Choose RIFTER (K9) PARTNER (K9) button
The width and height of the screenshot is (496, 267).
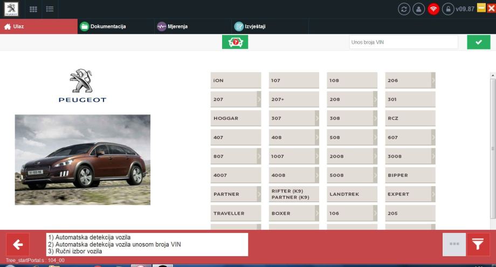coord(294,194)
